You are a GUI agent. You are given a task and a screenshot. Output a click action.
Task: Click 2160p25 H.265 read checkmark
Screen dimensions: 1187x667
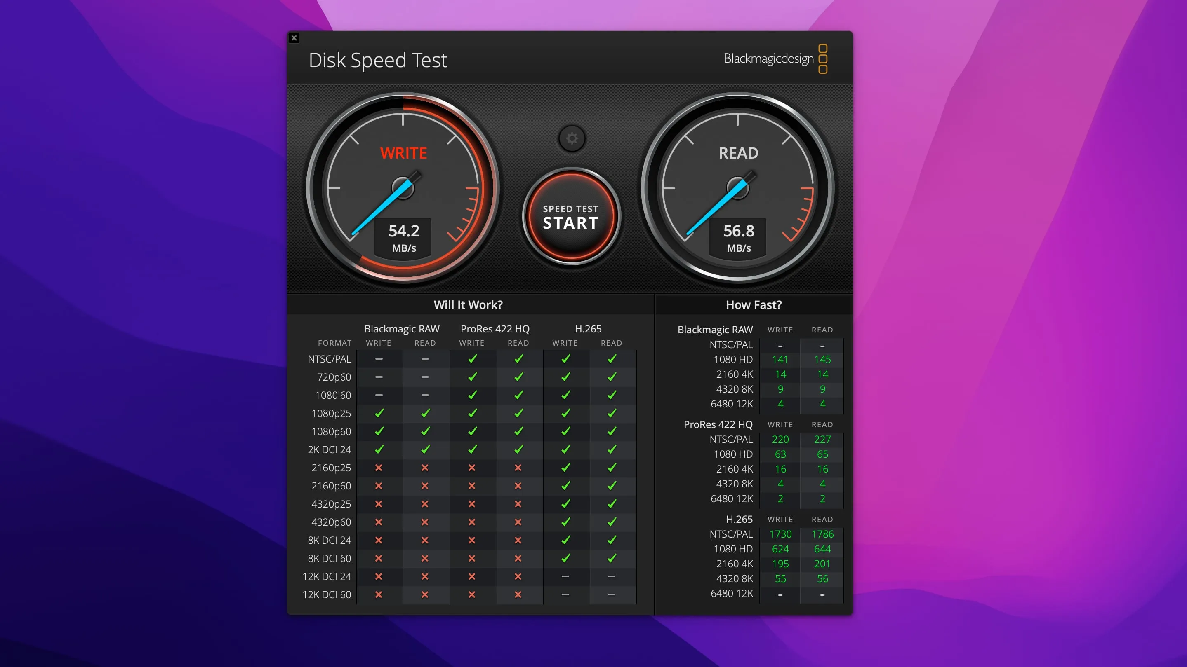point(612,468)
